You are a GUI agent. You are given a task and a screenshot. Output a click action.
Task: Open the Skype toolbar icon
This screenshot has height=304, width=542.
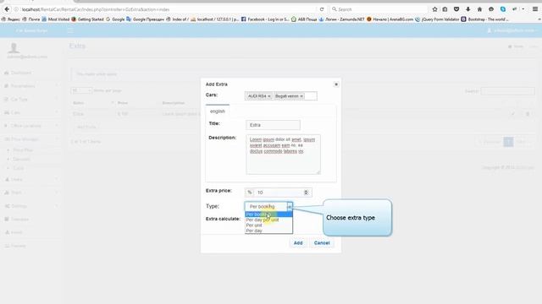click(502, 9)
